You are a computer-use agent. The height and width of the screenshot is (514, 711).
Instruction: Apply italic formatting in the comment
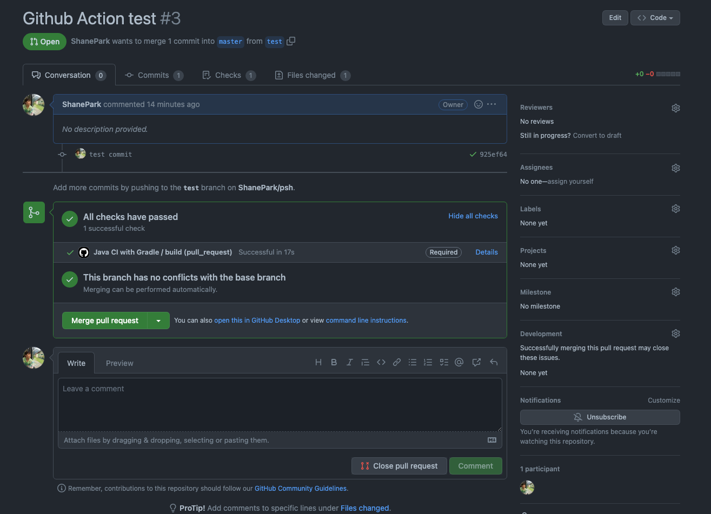click(x=349, y=362)
